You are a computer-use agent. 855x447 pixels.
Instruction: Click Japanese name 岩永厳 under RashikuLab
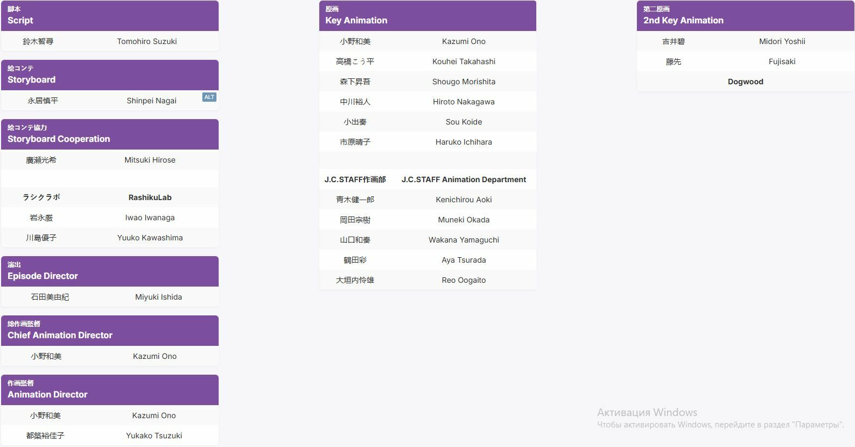coord(41,218)
